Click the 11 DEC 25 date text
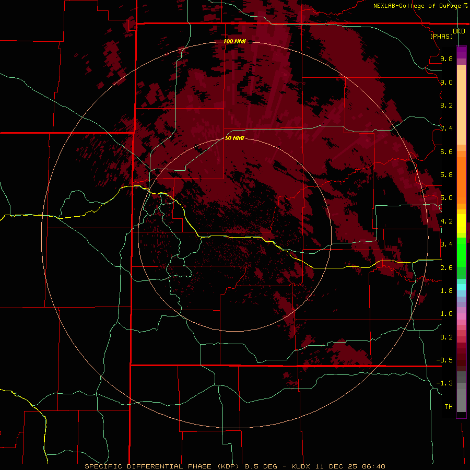Image resolution: width=470 pixels, height=470 pixels. [337, 466]
